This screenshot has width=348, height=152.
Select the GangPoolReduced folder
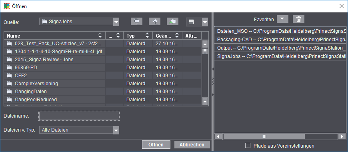click(54, 100)
